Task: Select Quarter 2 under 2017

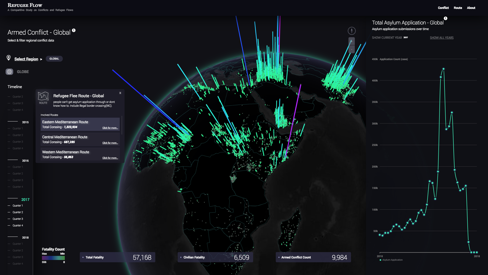Action: [18, 212]
